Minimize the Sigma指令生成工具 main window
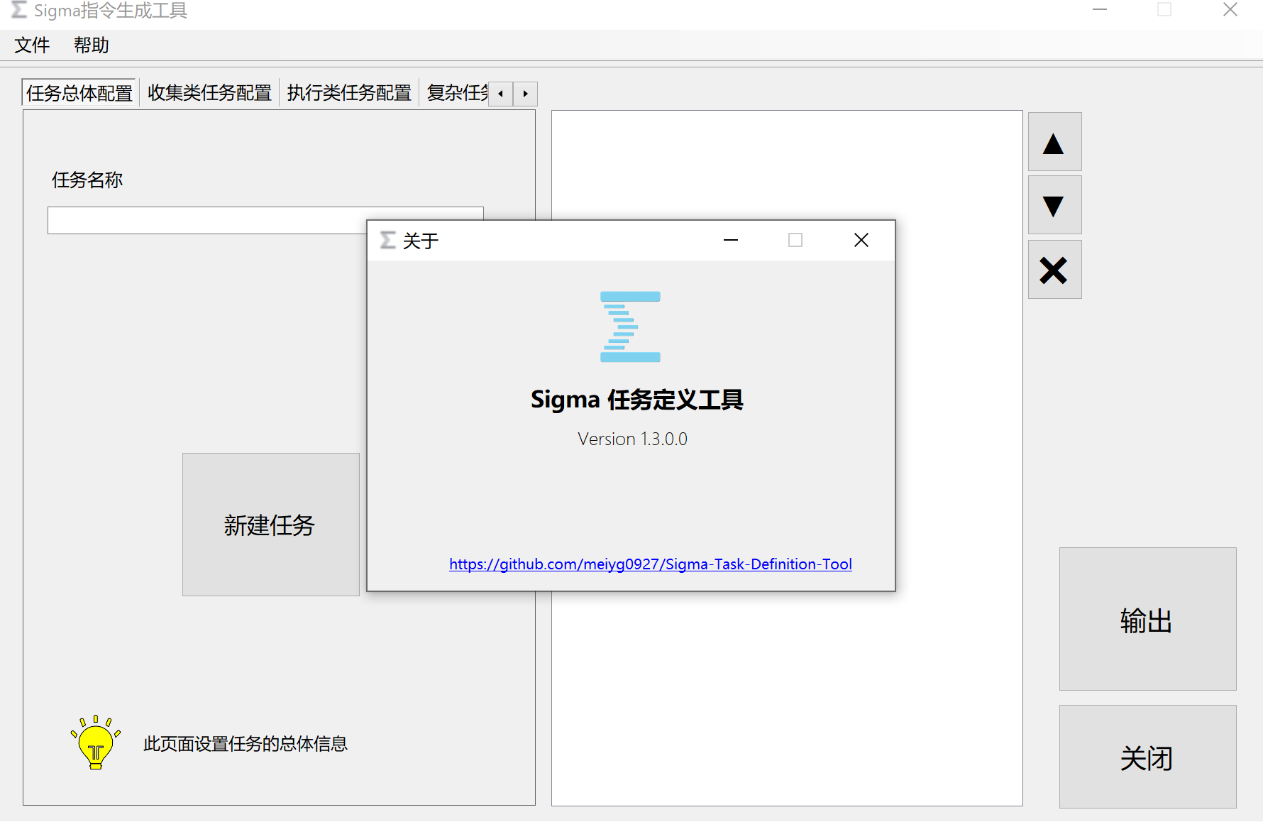 (1100, 10)
